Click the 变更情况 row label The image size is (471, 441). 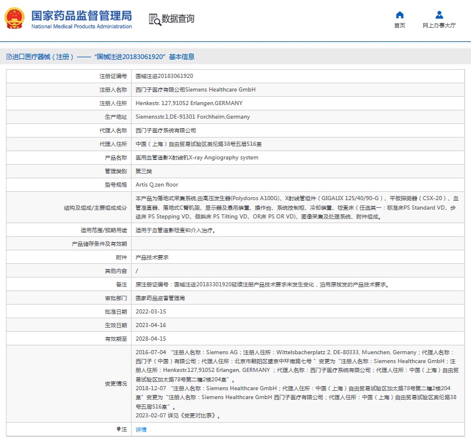(115, 384)
